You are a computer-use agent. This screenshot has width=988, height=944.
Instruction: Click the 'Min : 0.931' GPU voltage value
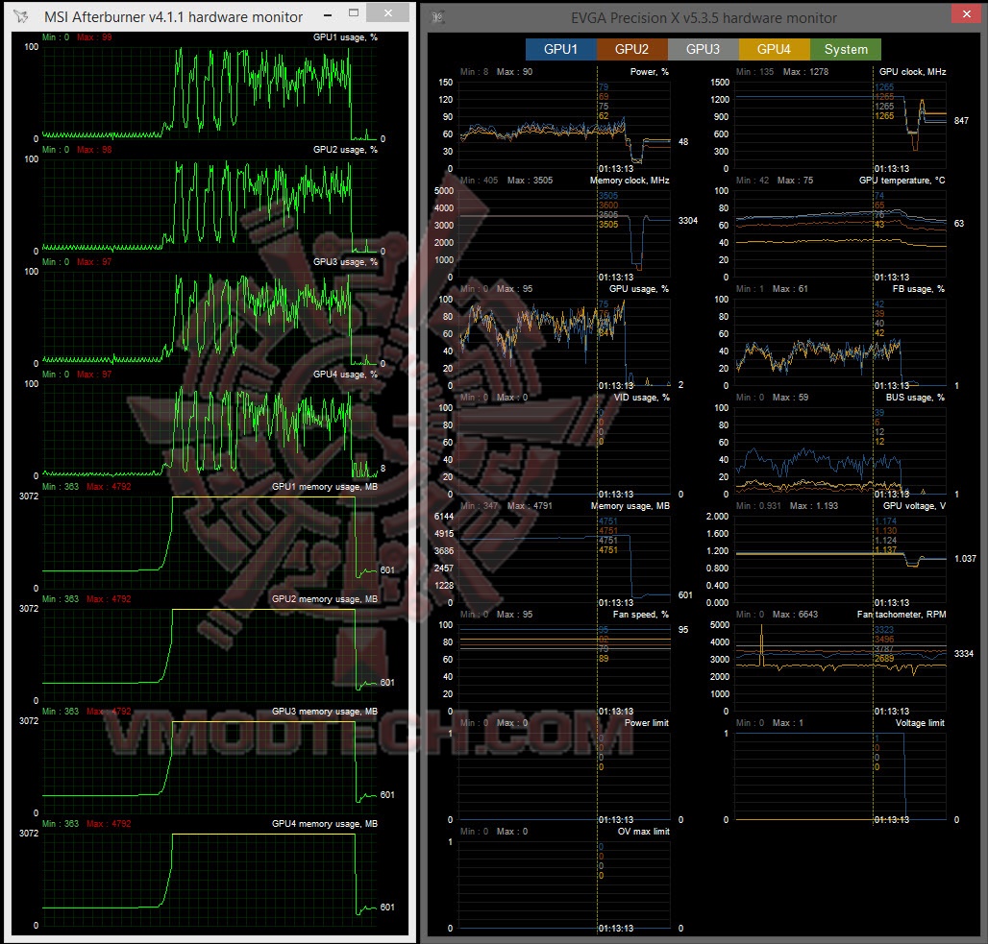pos(758,506)
